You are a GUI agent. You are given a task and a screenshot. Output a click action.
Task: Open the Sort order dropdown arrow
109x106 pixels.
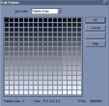[59, 11]
